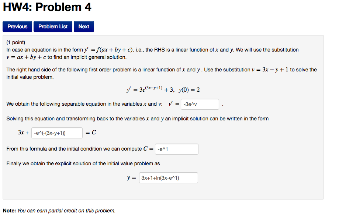The height and width of the screenshot is (215, 339).
Task: Click Next to advance to Problem 5
Action: 83,26
